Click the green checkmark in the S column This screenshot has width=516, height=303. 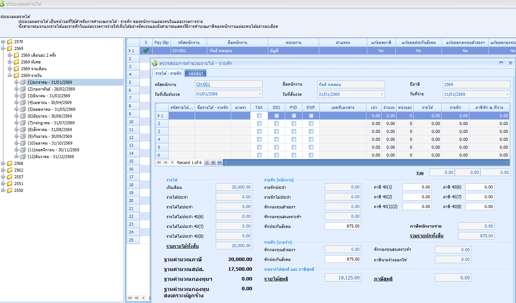pyautogui.click(x=146, y=50)
